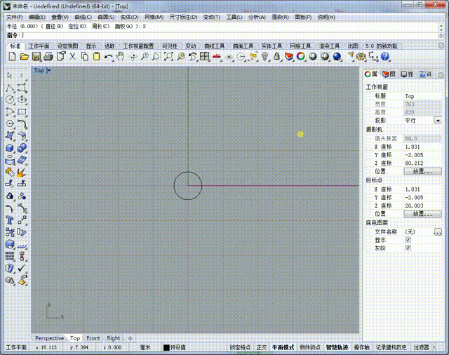Image resolution: width=449 pixels, height=355 pixels.
Task: Choose the Box solid tool in the sidebar
Action: (10, 148)
